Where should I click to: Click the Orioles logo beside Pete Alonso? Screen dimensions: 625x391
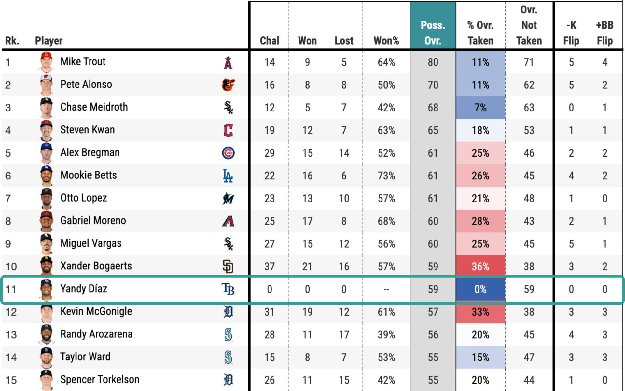pyautogui.click(x=228, y=85)
